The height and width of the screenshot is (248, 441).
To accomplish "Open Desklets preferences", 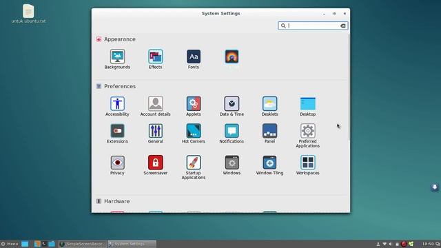I will point(269,106).
